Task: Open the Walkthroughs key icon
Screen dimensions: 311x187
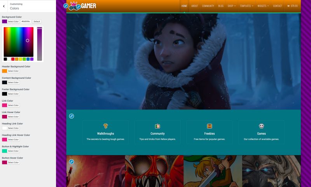Action: click(105, 126)
